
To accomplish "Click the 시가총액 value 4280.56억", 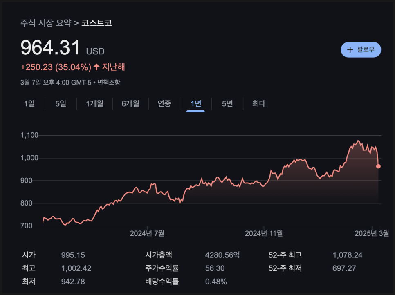I will click(222, 255).
